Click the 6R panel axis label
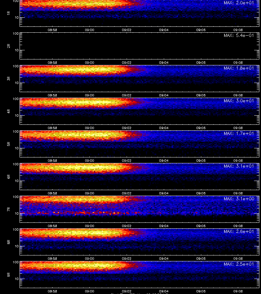Image resolution: width=261 pixels, height=294 pixels. click(8, 177)
